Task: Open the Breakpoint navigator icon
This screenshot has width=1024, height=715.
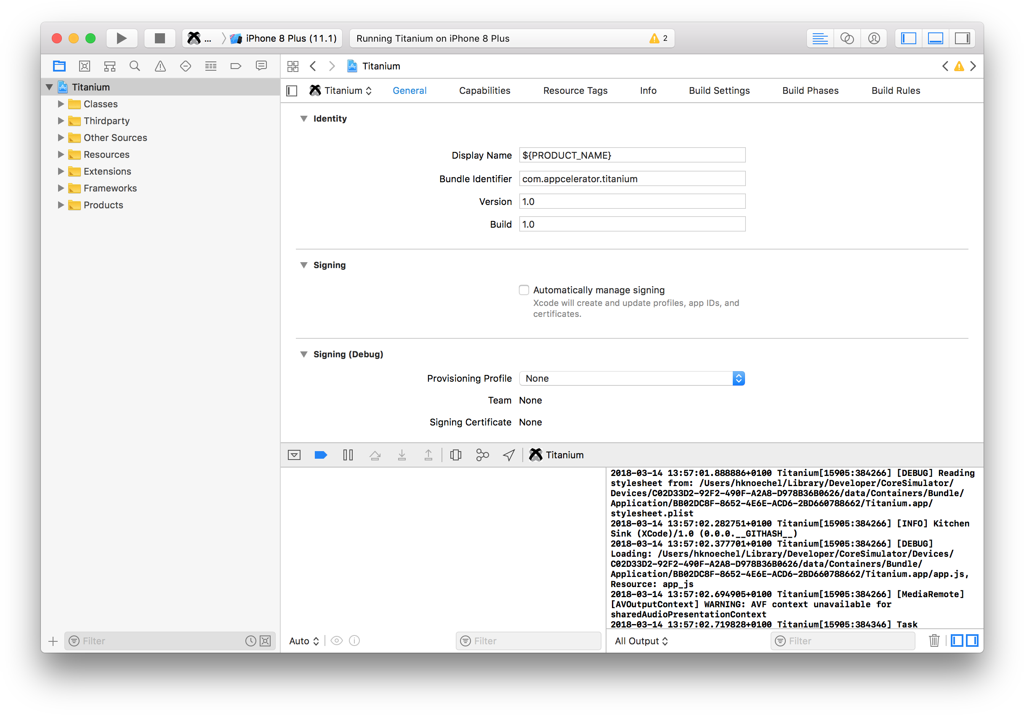Action: click(x=236, y=66)
